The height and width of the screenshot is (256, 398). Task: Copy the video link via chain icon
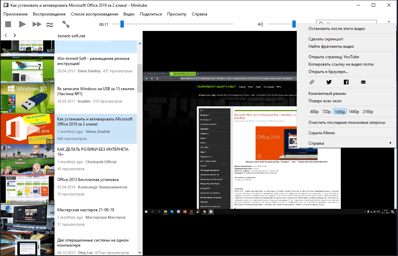(312, 82)
